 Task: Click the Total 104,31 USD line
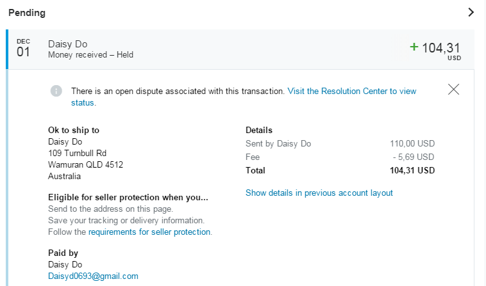(x=340, y=170)
